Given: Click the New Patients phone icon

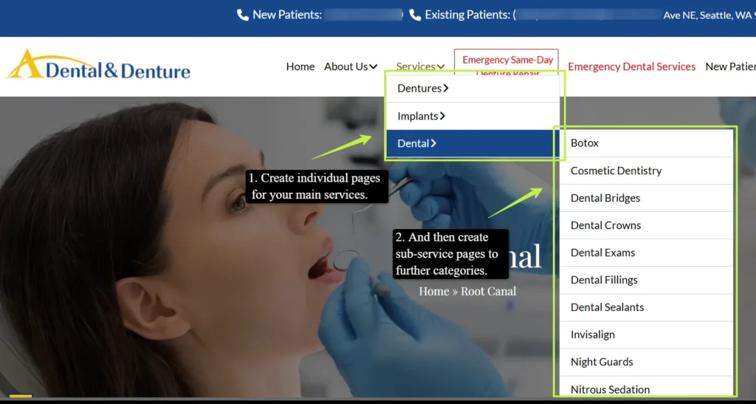Looking at the screenshot, I should pos(242,15).
